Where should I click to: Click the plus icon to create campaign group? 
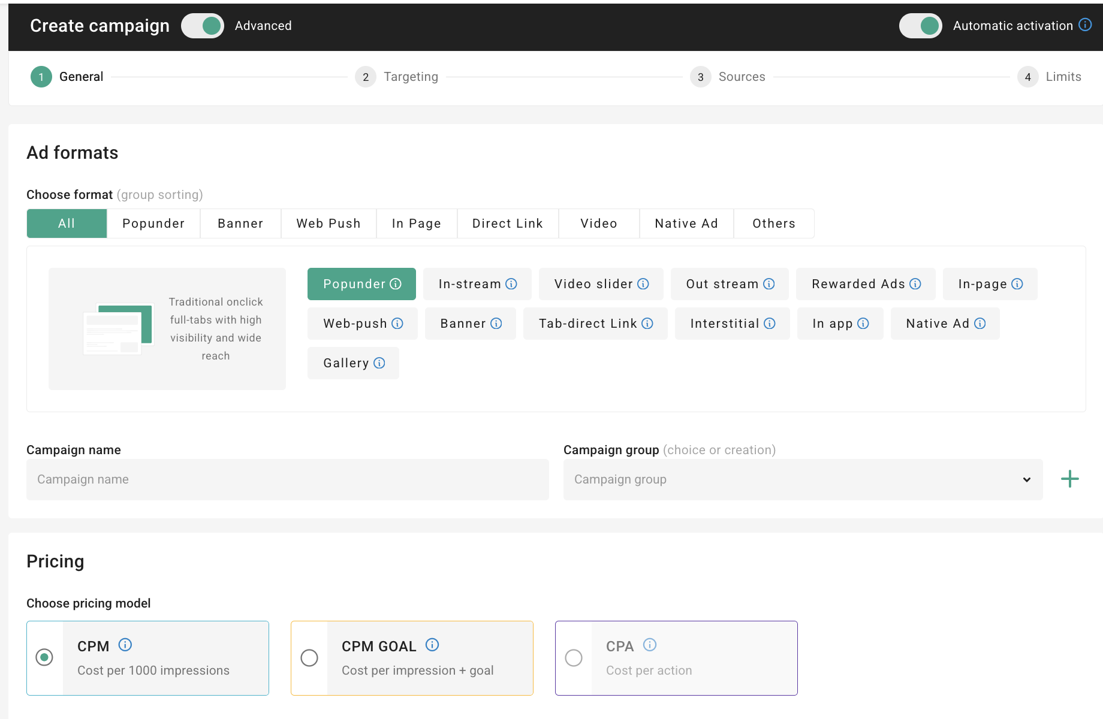(x=1070, y=479)
